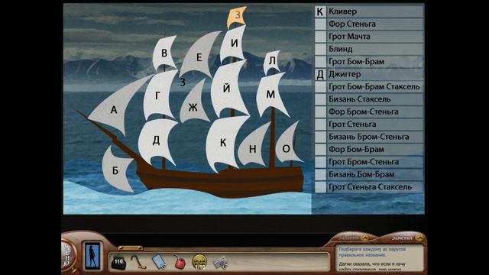489x275 pixels.
Task: Click empty letter box beside Грот Стеньга Стаксель
Action: click(320, 186)
